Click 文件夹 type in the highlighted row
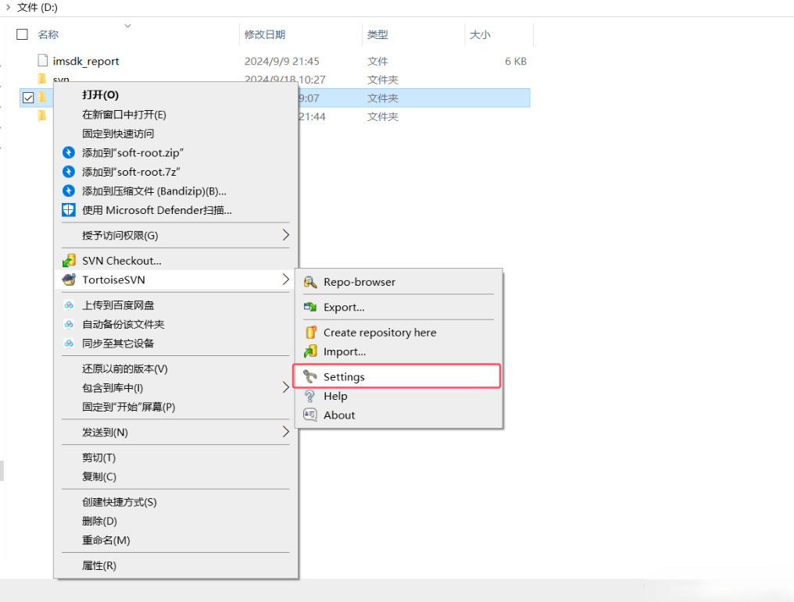The height and width of the screenshot is (602, 794). (383, 98)
